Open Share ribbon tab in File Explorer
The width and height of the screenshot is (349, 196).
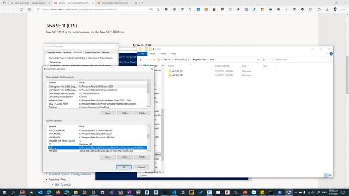pyautogui.click(x=163, y=54)
